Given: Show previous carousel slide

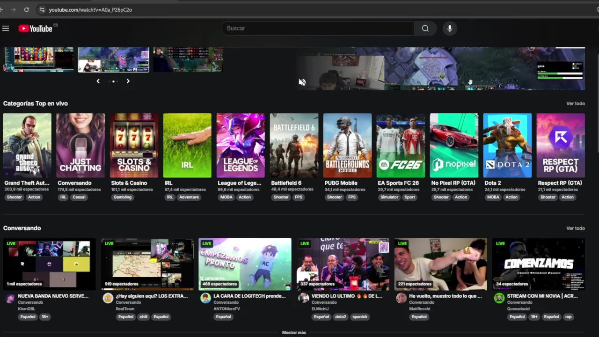Looking at the screenshot, I should 98,81.
